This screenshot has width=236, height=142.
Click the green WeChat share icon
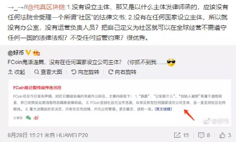coord(28,118)
